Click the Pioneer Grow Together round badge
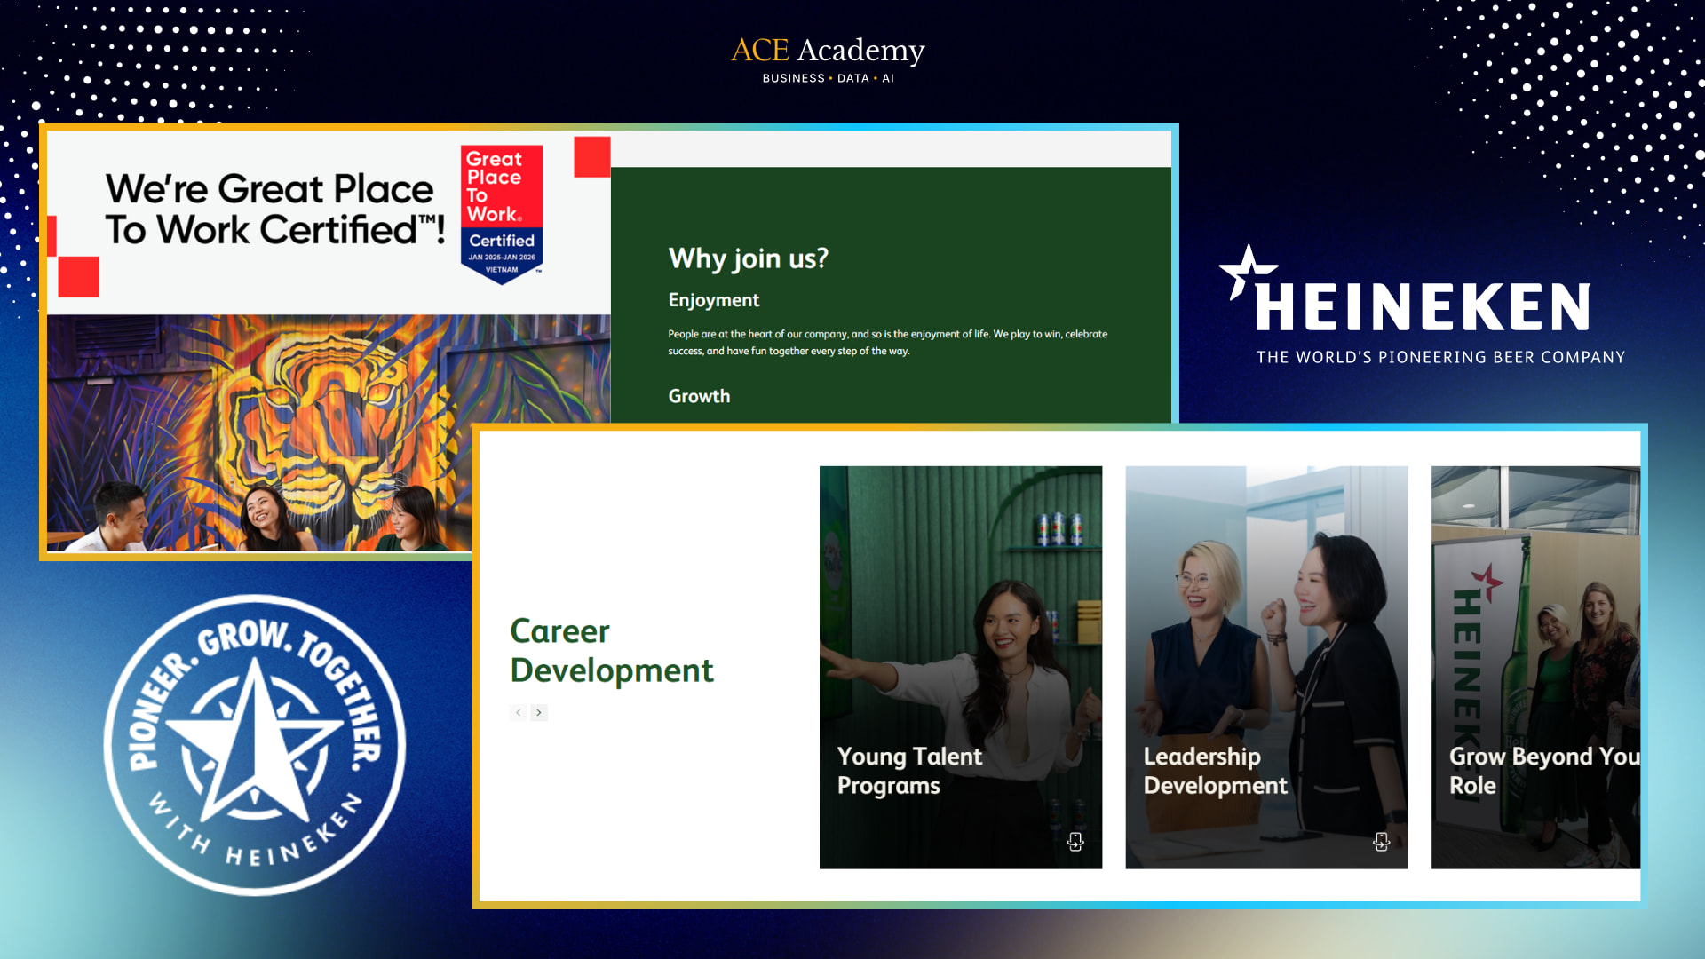This screenshot has height=959, width=1705. 254,745
